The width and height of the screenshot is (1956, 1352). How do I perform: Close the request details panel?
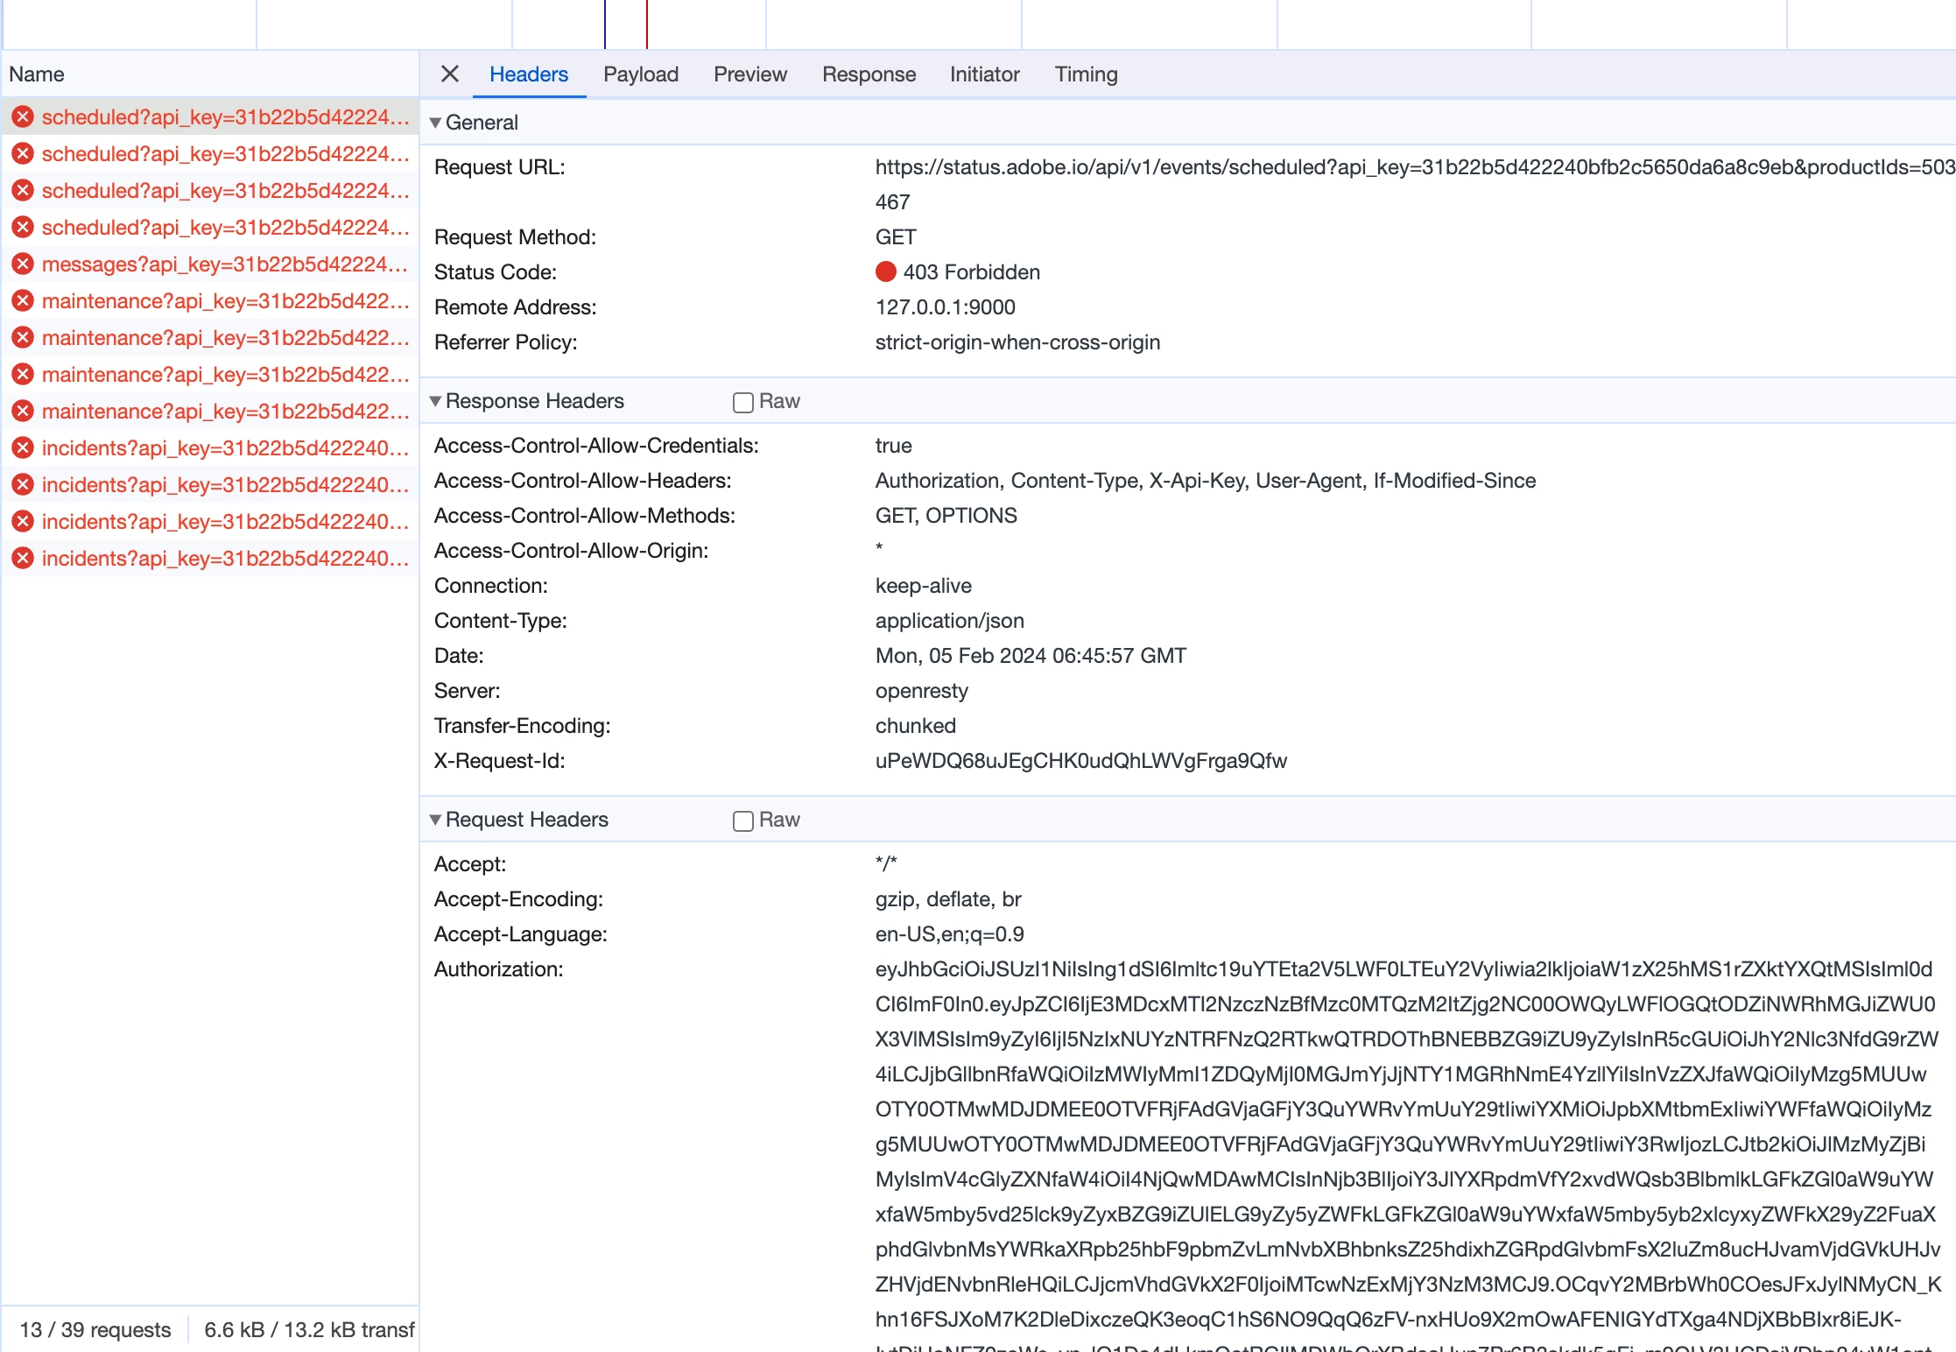point(450,74)
